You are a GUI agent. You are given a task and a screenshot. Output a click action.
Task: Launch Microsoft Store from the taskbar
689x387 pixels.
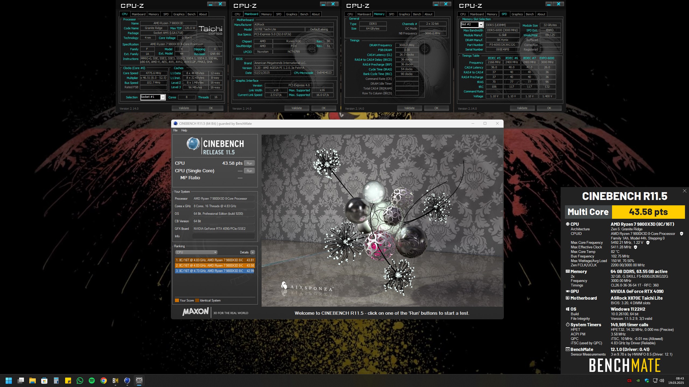coord(44,381)
